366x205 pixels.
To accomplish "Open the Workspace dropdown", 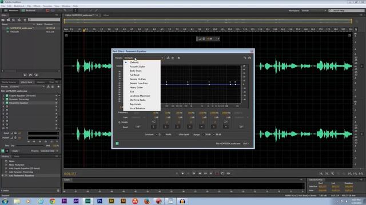I will (x=314, y=11).
